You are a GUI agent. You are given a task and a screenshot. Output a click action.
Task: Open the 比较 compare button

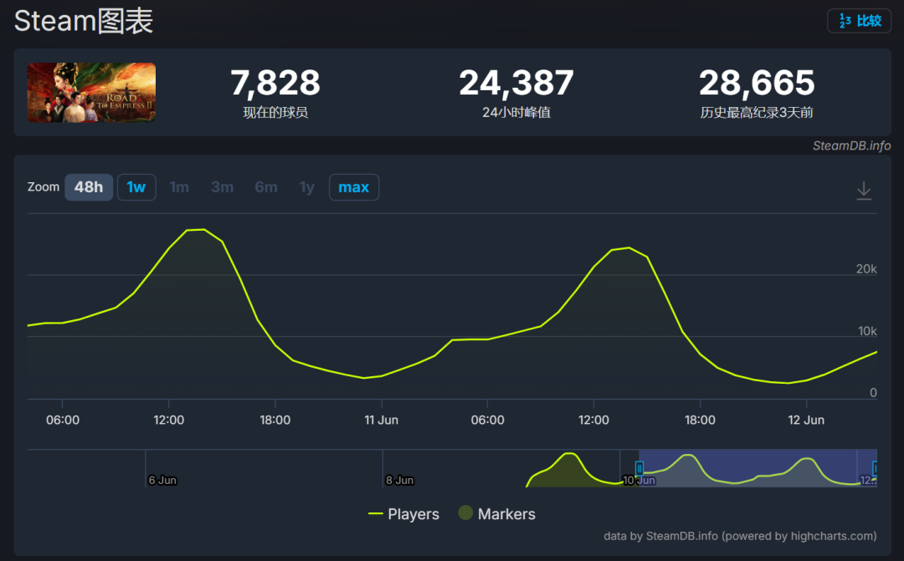click(859, 21)
